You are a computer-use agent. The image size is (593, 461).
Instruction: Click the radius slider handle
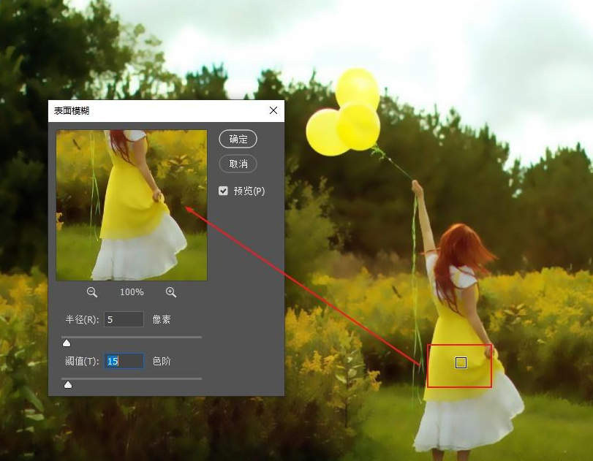click(67, 343)
